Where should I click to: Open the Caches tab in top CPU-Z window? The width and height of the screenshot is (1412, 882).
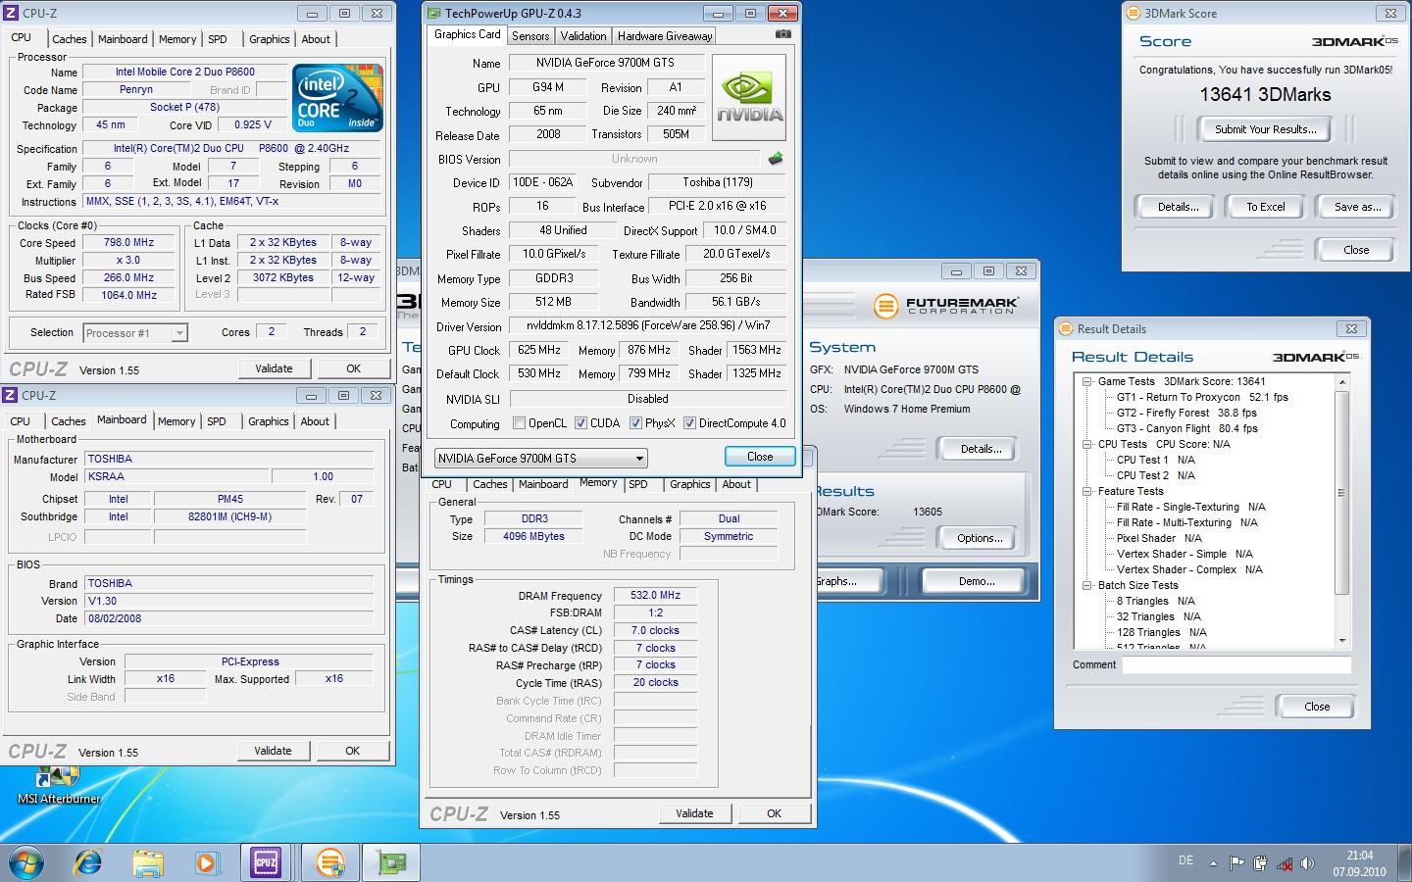coord(70,39)
